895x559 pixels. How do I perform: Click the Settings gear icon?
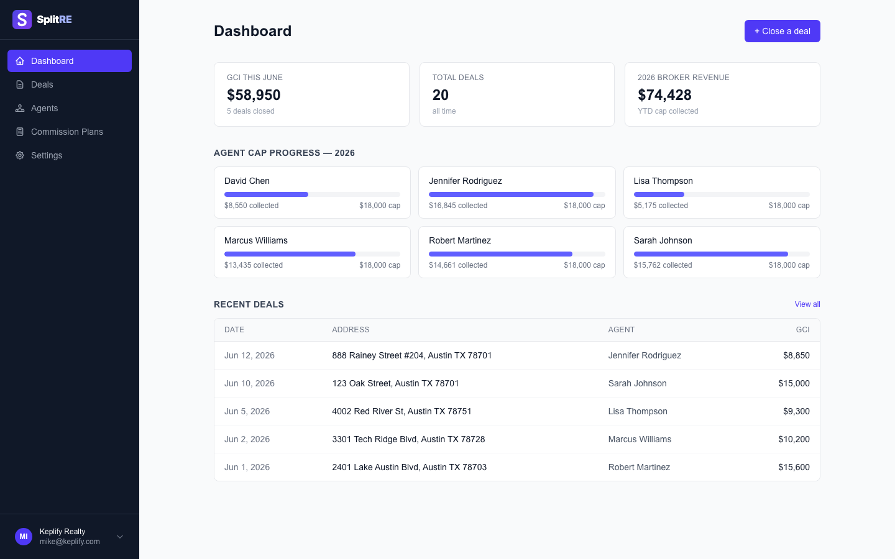pos(20,155)
